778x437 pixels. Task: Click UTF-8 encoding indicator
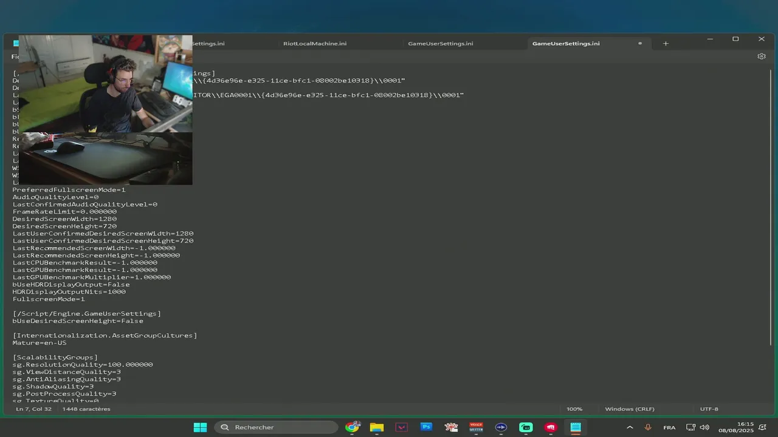tap(709, 409)
